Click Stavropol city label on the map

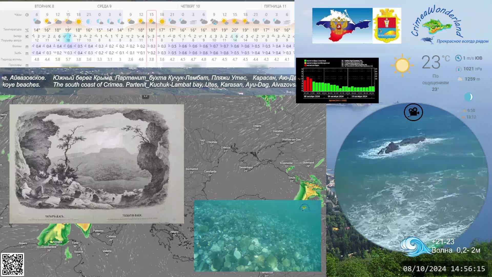(x=308, y=163)
